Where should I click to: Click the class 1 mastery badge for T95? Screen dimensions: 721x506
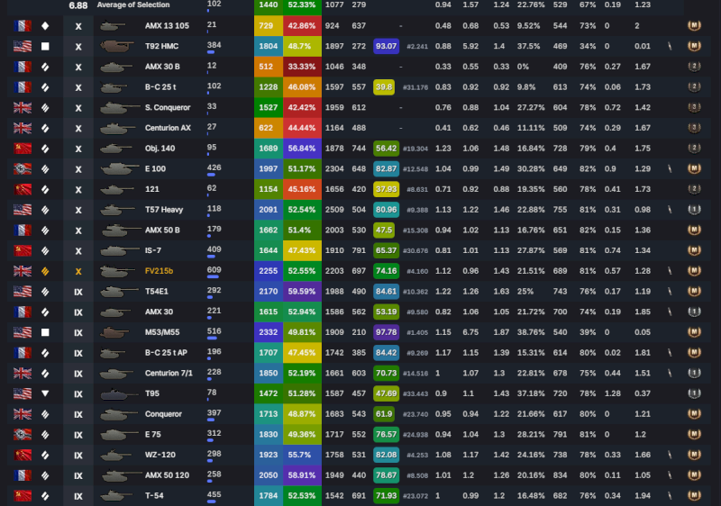pyautogui.click(x=694, y=393)
